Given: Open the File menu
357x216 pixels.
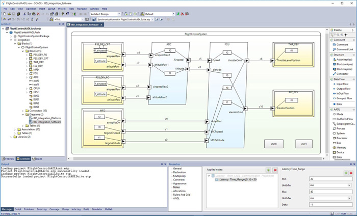Looking at the screenshot, I should [x=6, y=9].
